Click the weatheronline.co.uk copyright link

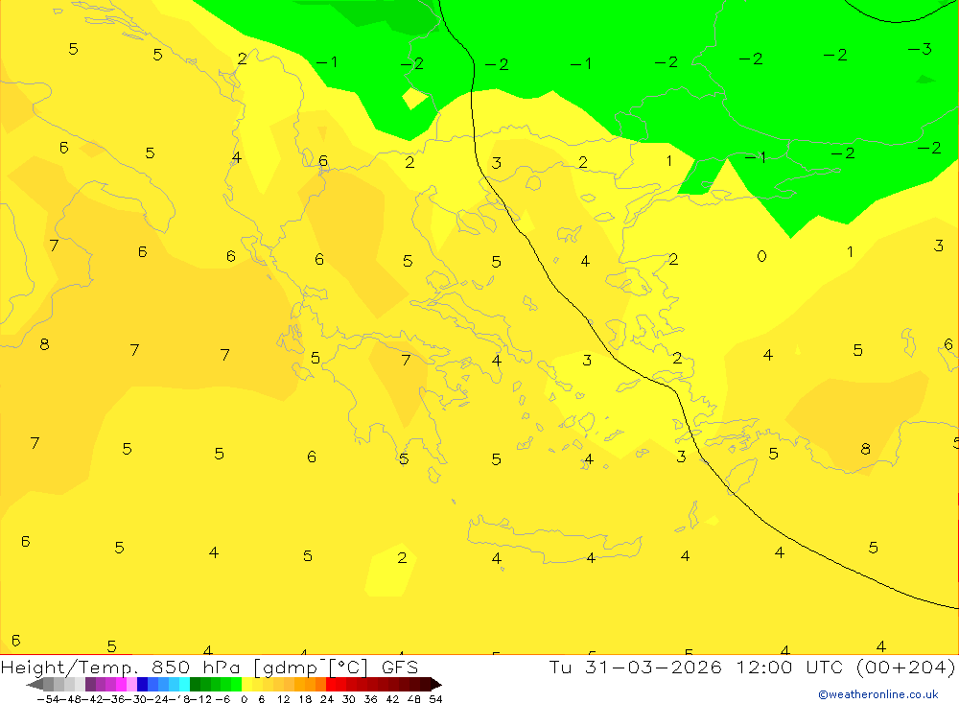[877, 694]
